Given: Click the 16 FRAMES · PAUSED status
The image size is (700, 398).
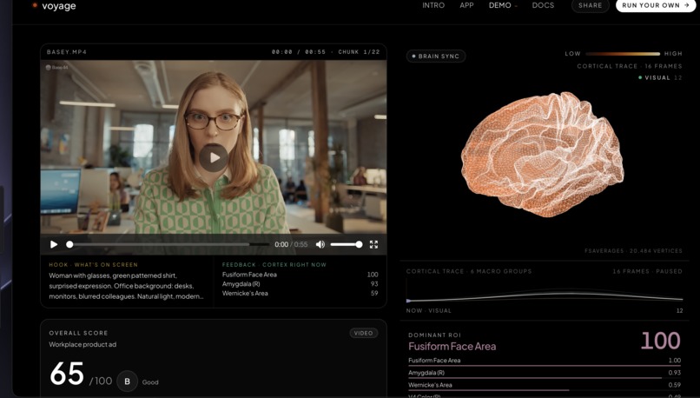Looking at the screenshot, I should [647, 271].
